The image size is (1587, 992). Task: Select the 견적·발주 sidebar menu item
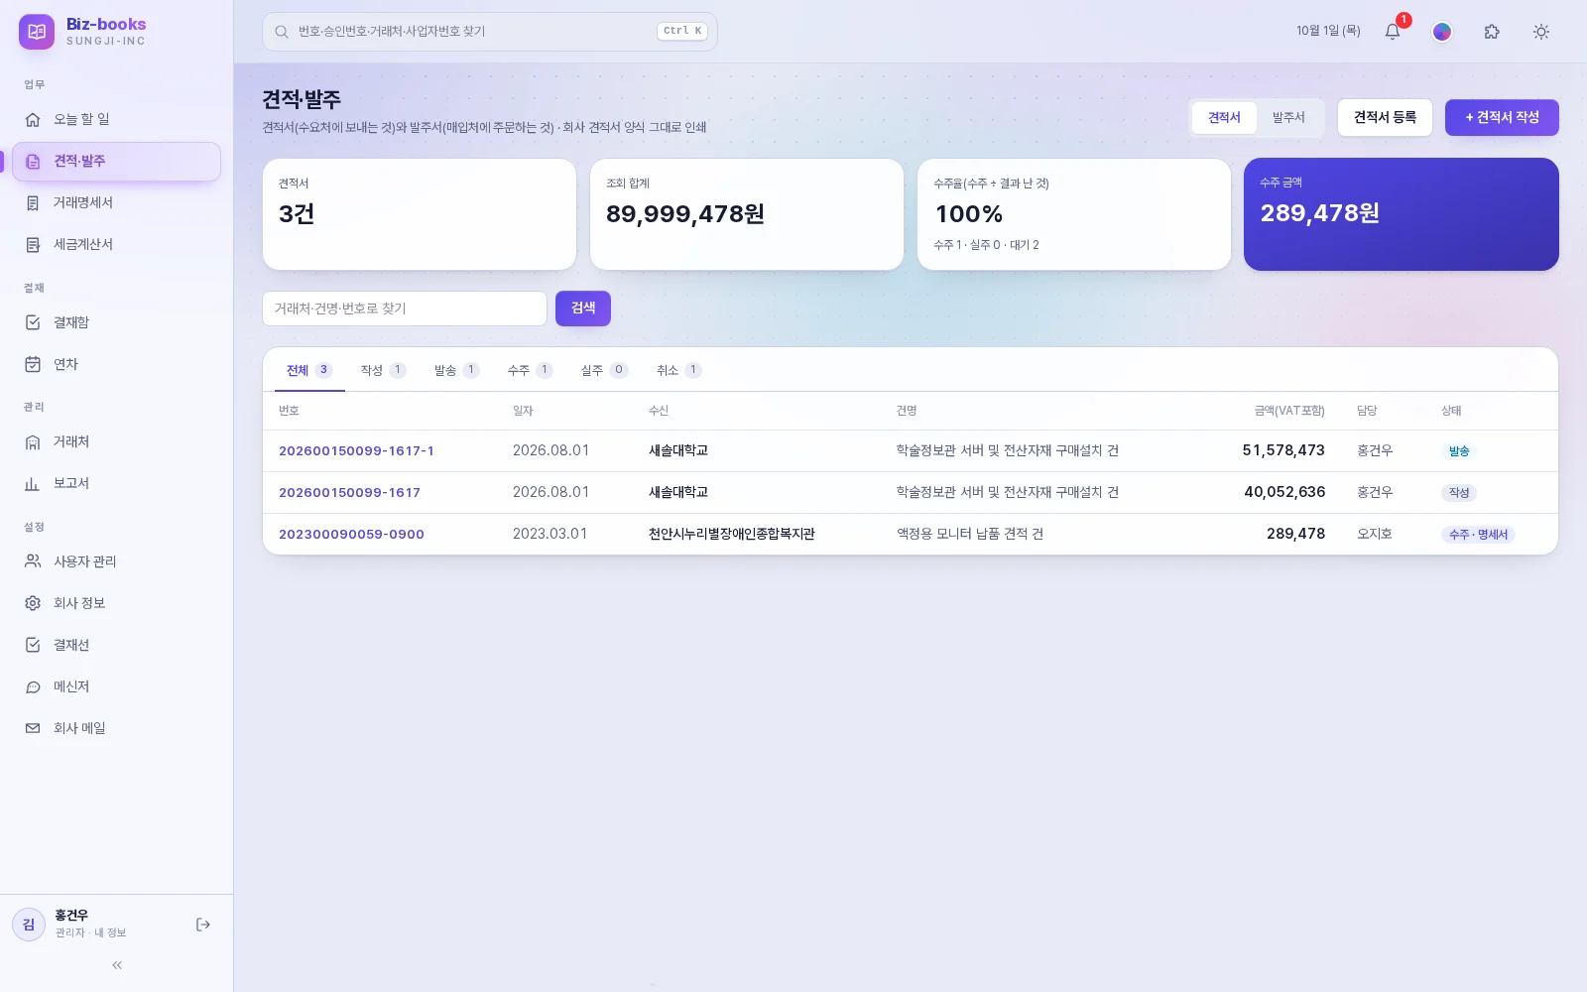[116, 162]
